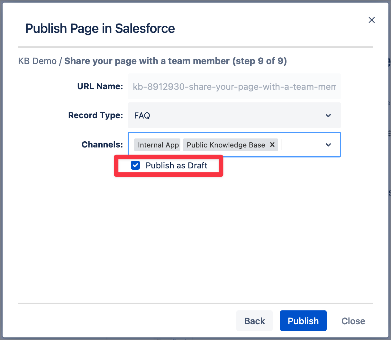This screenshot has width=391, height=340.
Task: Click the Channels field label
Action: coord(102,145)
